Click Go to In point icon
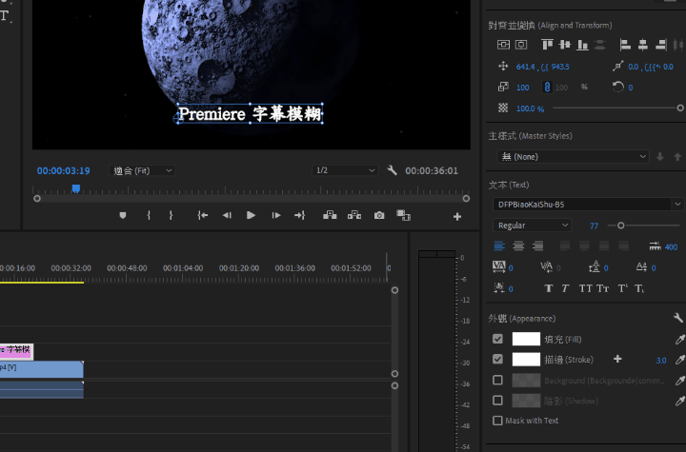Viewport: 686px width, 452px height. tap(203, 216)
